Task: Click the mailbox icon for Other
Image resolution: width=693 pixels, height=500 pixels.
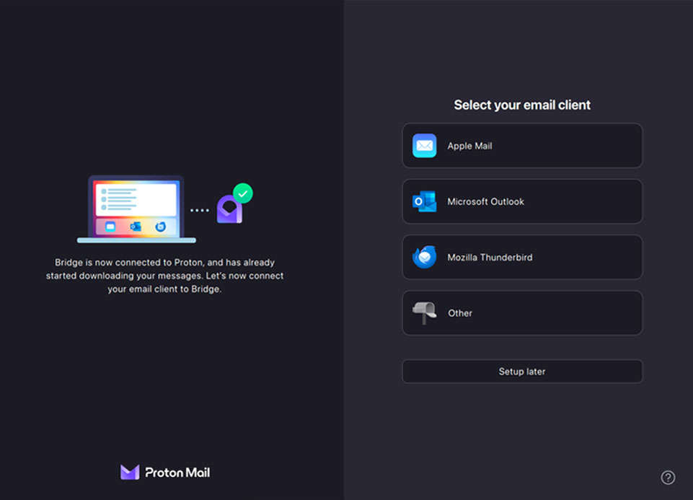Action: click(424, 313)
